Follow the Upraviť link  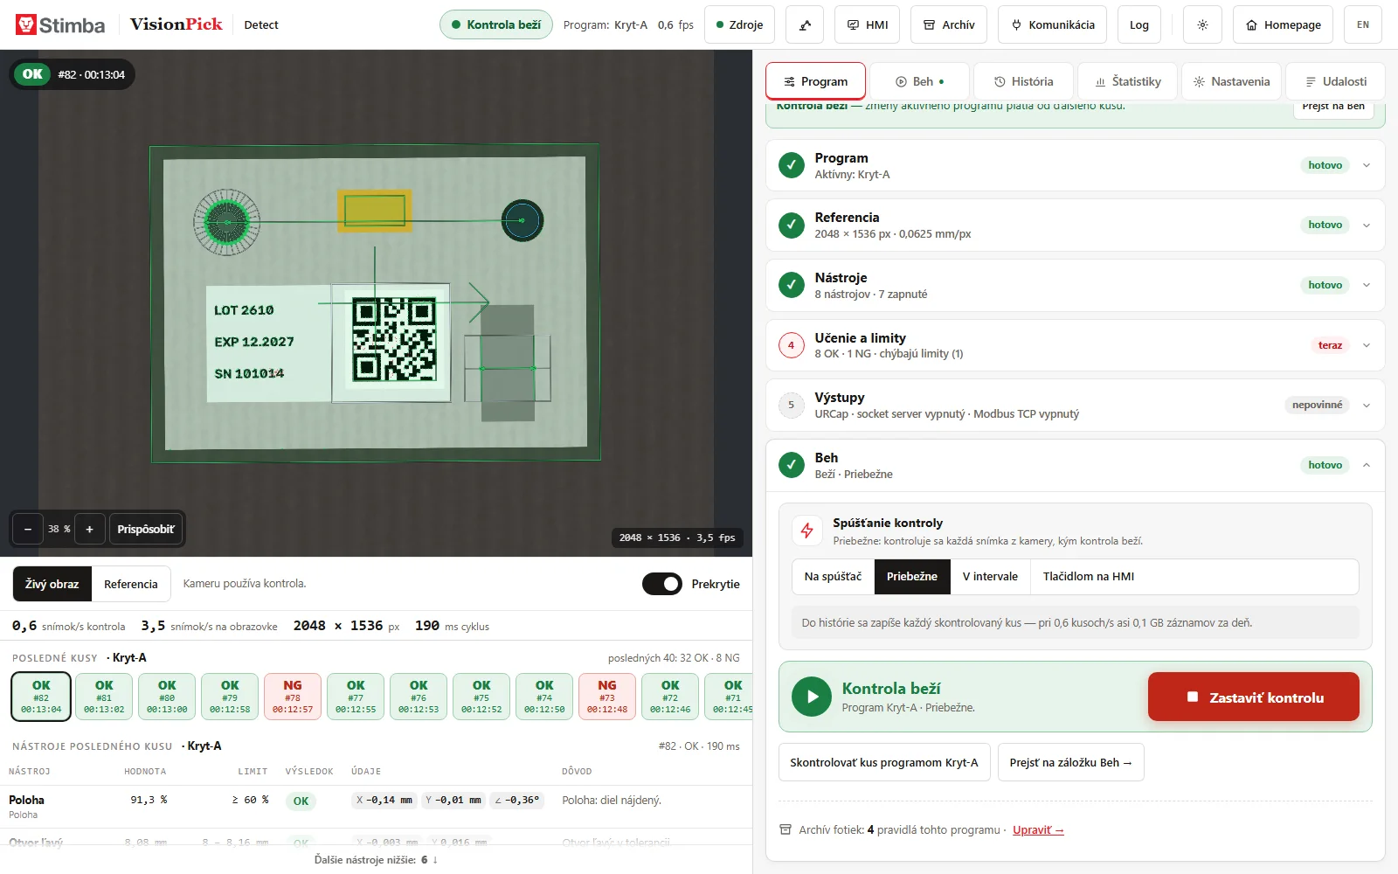(x=1038, y=830)
